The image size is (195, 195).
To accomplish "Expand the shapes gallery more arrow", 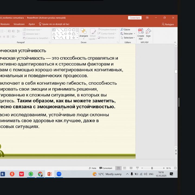I will pyautogui.click(x=77, y=38).
